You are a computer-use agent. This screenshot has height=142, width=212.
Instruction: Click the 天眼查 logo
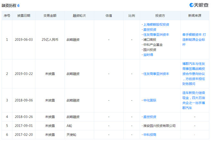[x=199, y=5]
